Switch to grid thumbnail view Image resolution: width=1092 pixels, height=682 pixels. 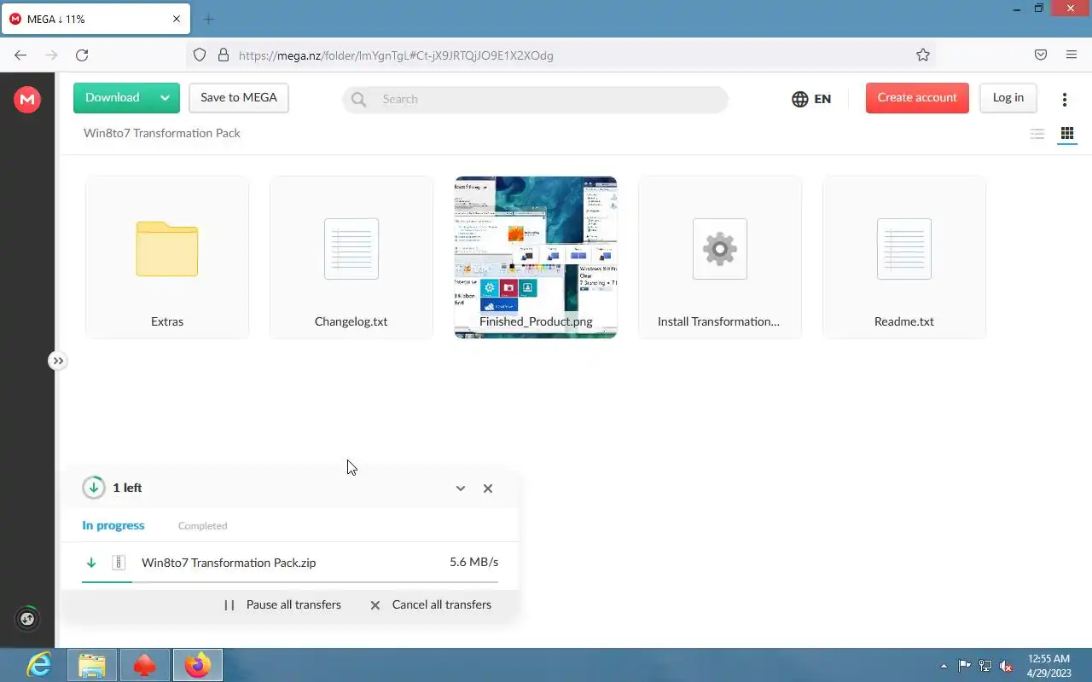[x=1067, y=134]
